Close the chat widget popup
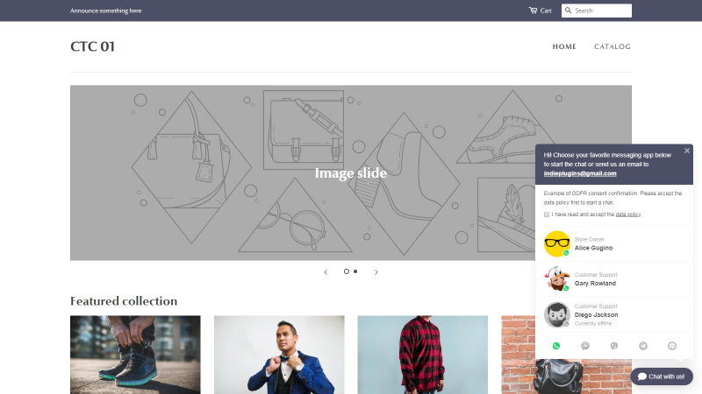Image resolution: width=702 pixels, height=394 pixels. click(x=687, y=151)
